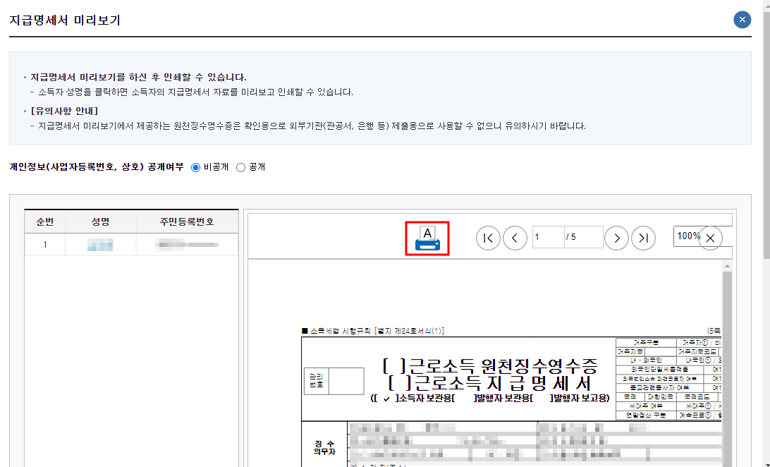Go to the previous page
The image size is (770, 467).
515,238
